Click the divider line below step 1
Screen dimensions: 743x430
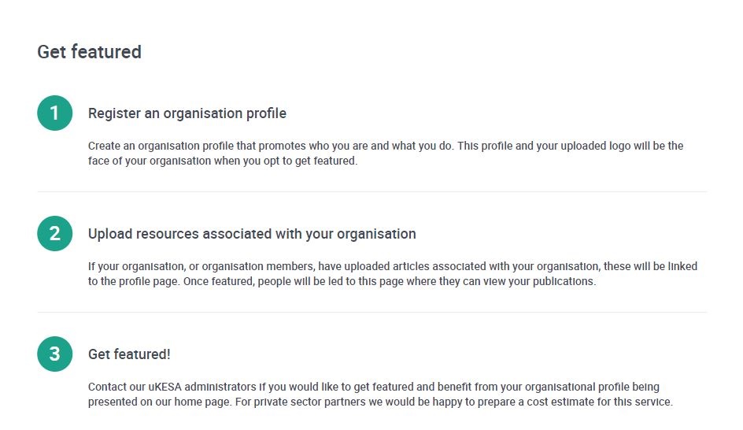pos(372,192)
